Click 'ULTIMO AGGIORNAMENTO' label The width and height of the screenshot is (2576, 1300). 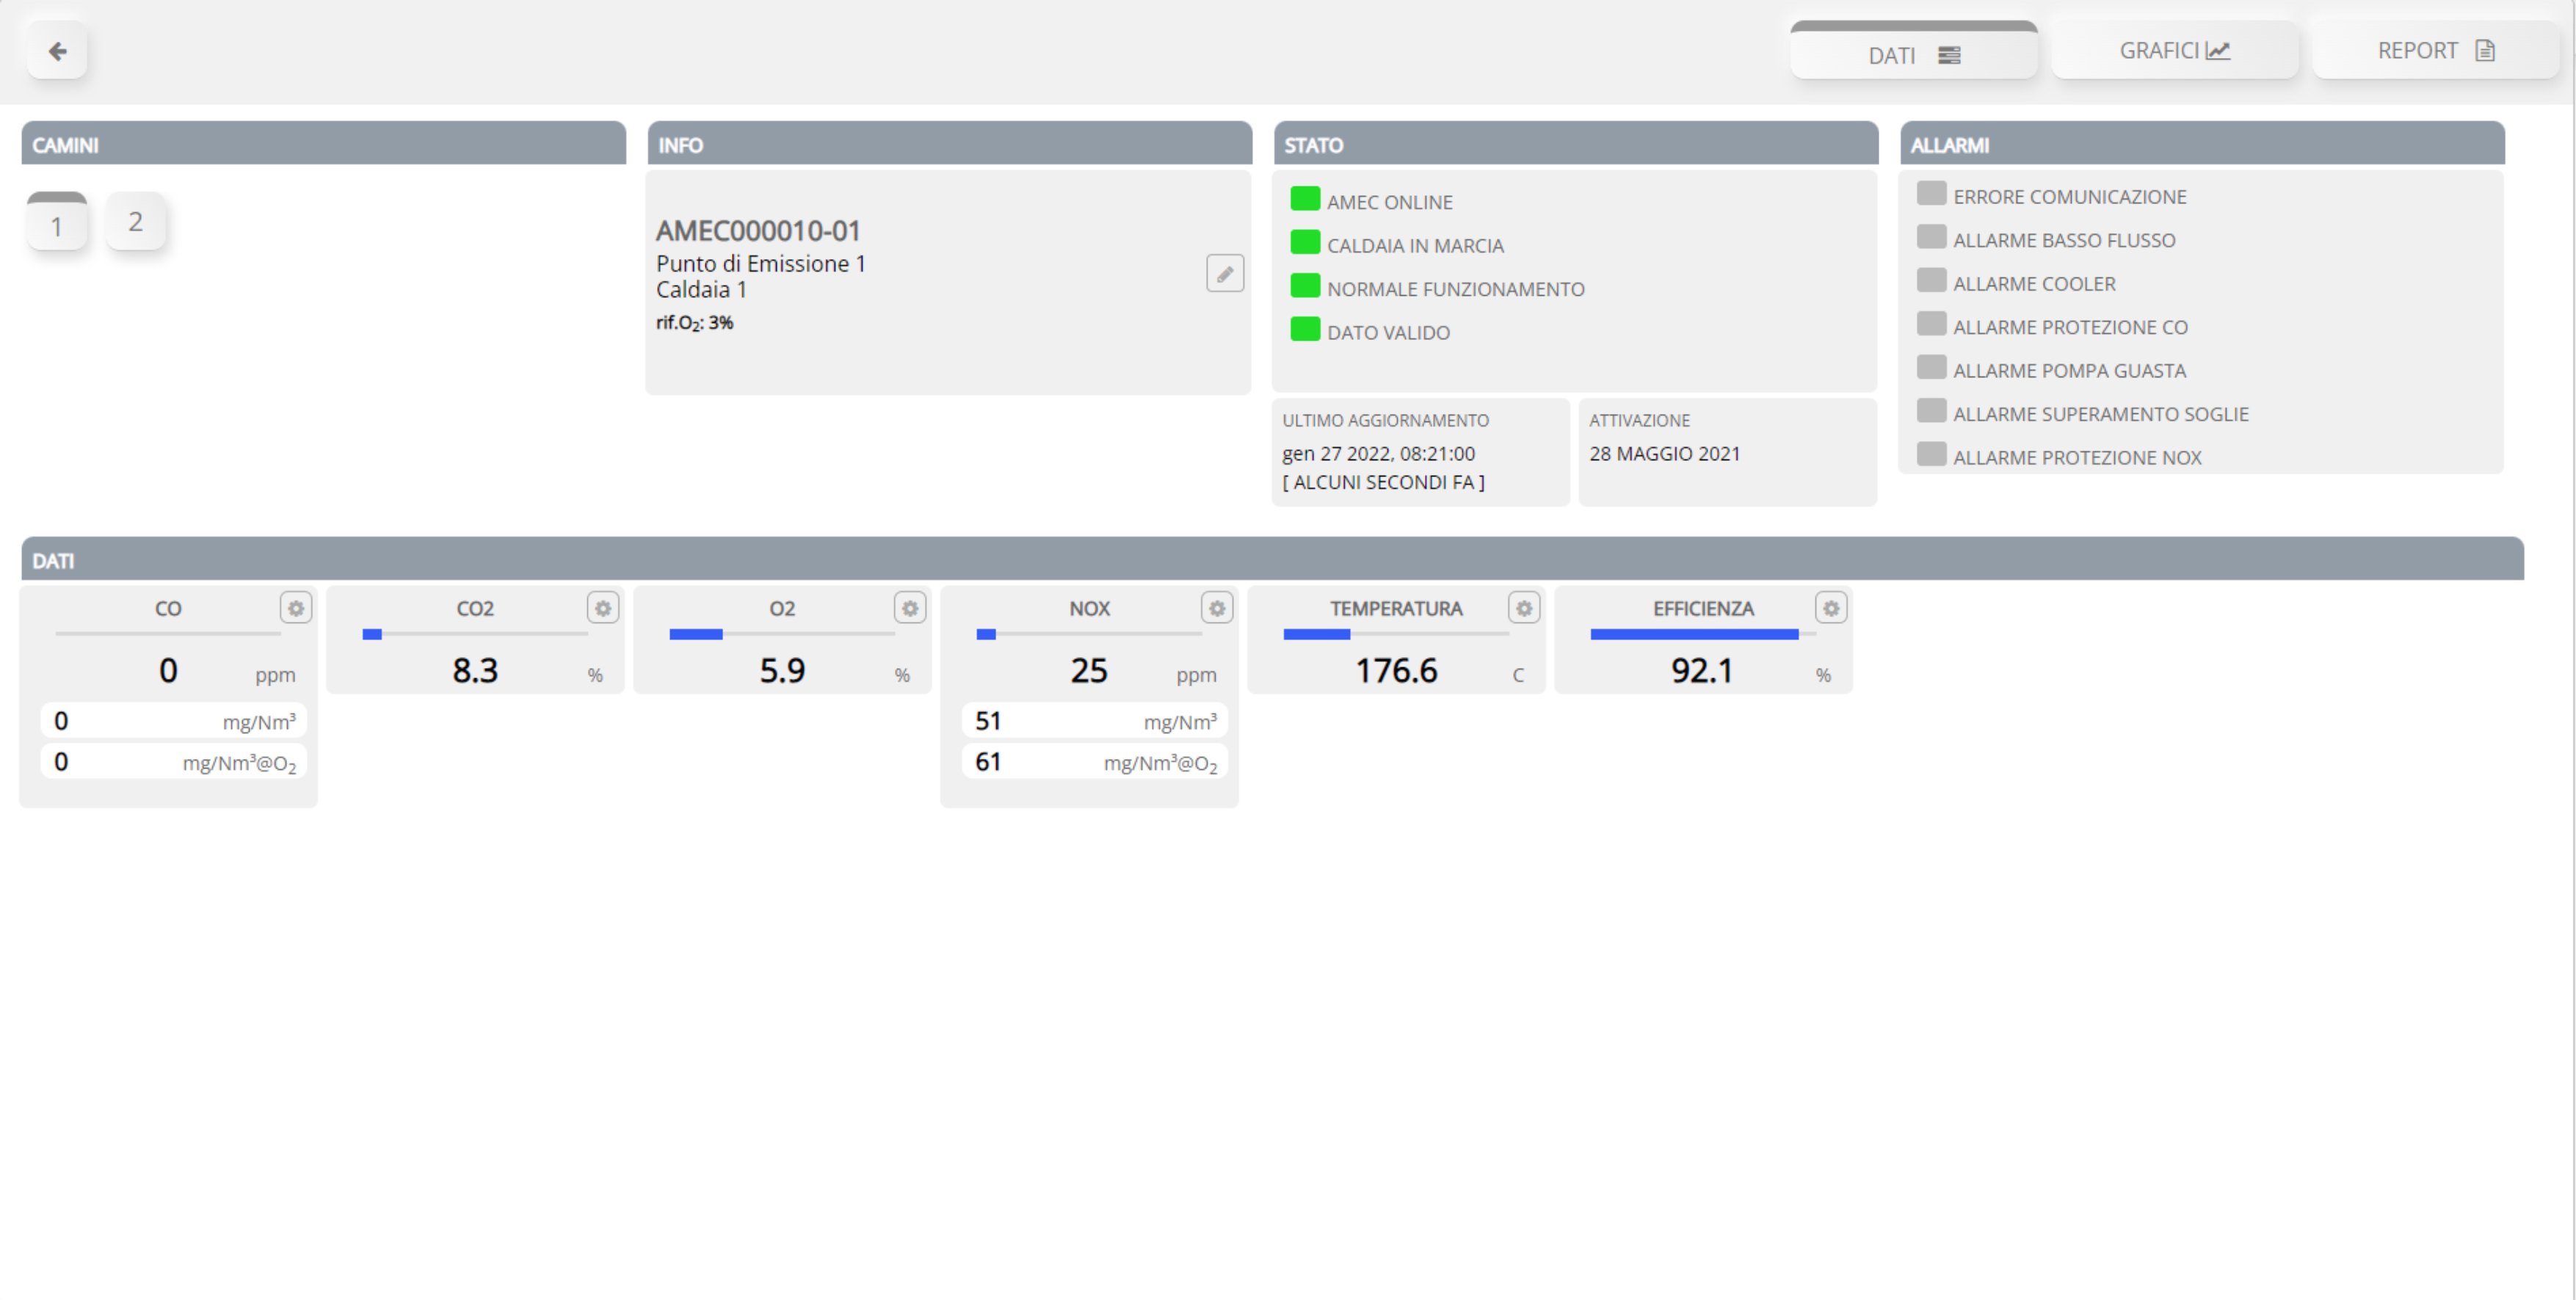(x=1385, y=421)
